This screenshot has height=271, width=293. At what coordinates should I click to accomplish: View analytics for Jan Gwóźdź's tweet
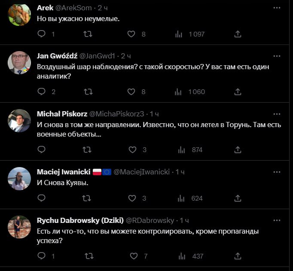point(179,91)
